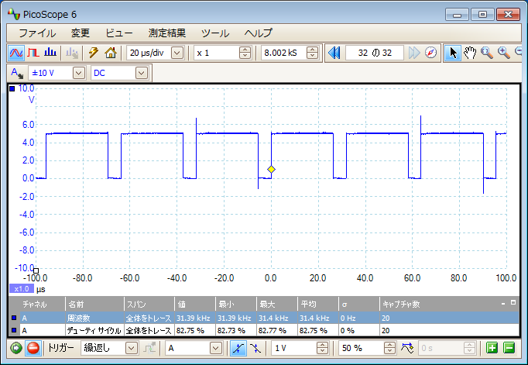This screenshot has width=528, height=365.
Task: Click the x1.0 axis scale button
Action: tap(22, 289)
